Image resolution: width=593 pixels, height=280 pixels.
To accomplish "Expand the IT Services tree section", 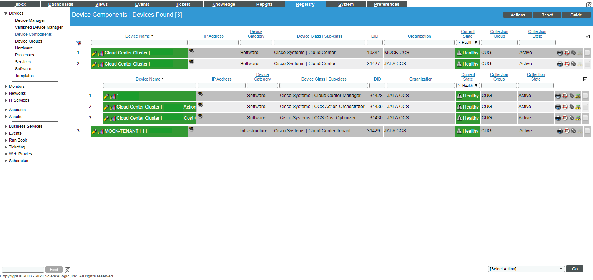I will (x=5, y=100).
